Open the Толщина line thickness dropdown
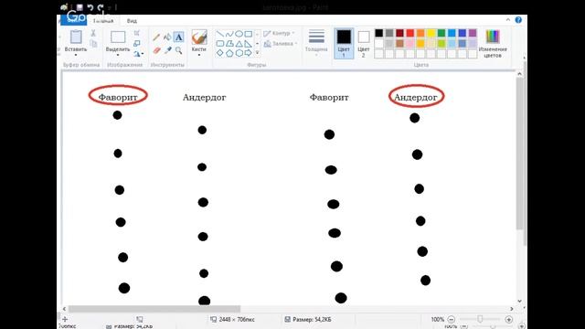The width and height of the screenshot is (585, 329). tap(316, 43)
